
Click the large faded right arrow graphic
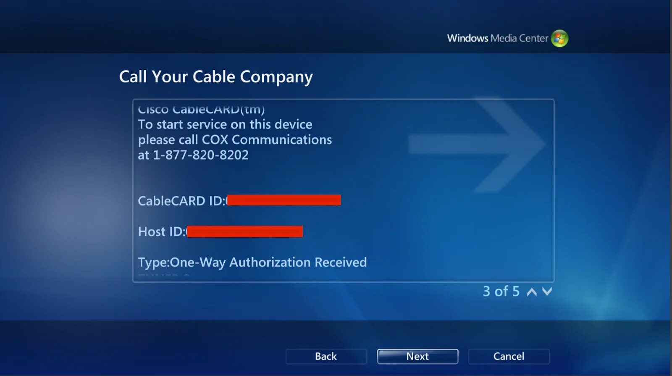coord(477,145)
